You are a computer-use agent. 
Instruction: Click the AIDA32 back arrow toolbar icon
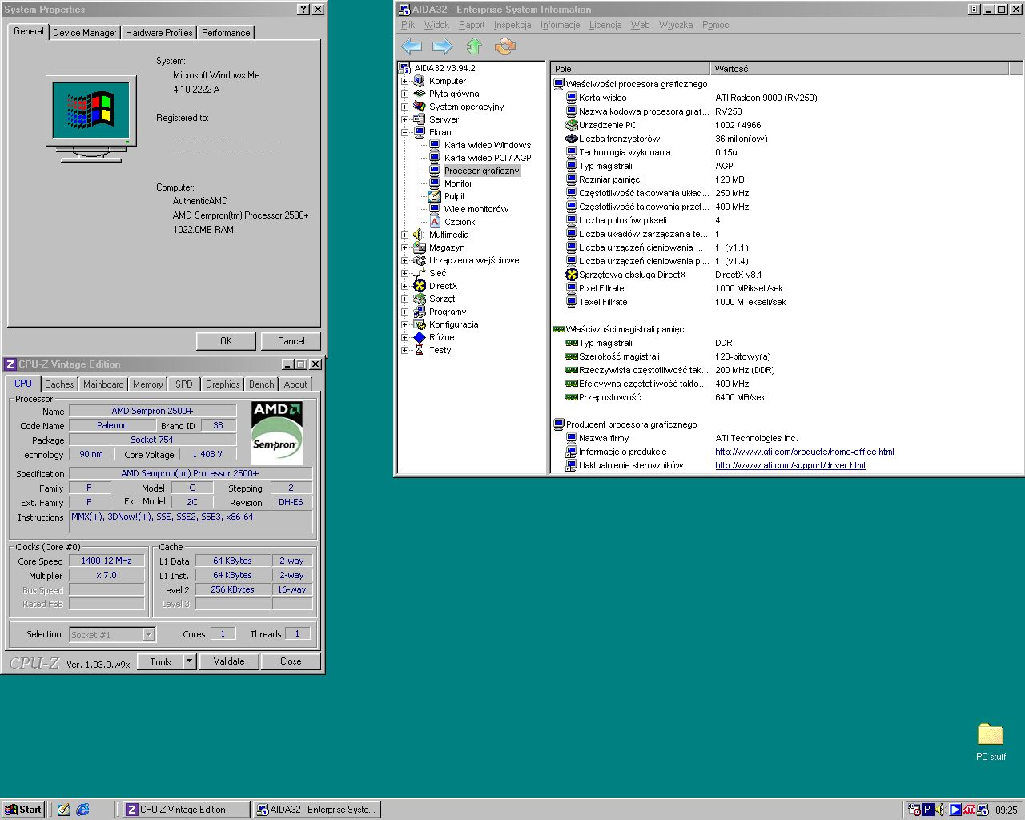412,46
